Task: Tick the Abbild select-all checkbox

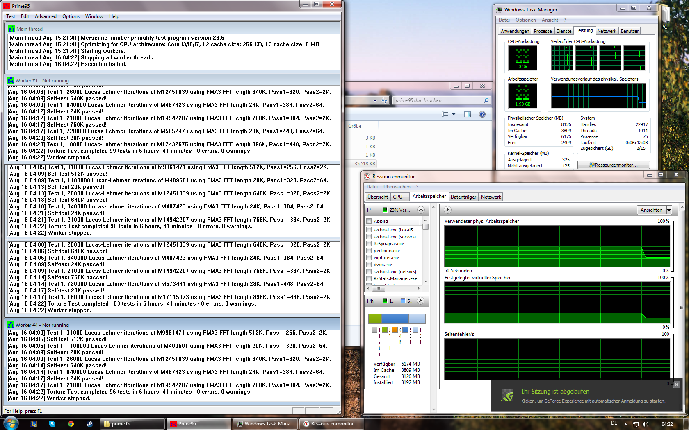Action: pos(369,221)
